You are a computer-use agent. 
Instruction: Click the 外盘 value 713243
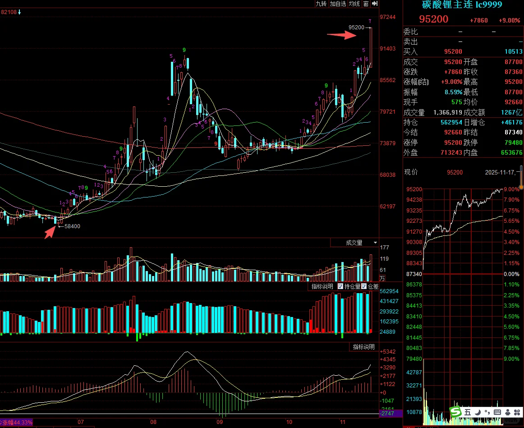(451, 153)
